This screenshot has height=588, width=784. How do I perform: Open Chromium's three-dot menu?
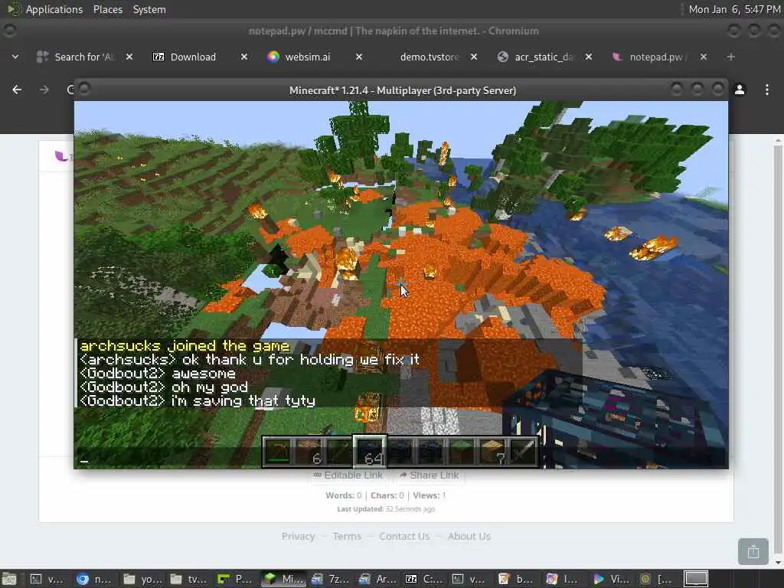coord(767,90)
